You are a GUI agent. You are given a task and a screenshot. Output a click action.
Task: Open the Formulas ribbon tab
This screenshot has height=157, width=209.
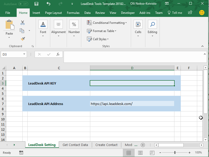pos(73,13)
